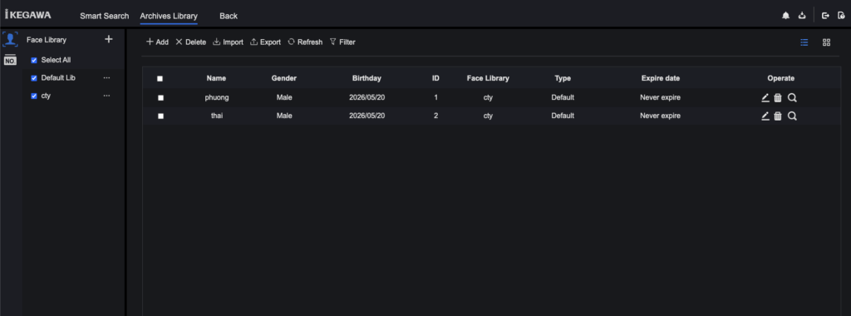Click the download tray icon

pyautogui.click(x=802, y=16)
